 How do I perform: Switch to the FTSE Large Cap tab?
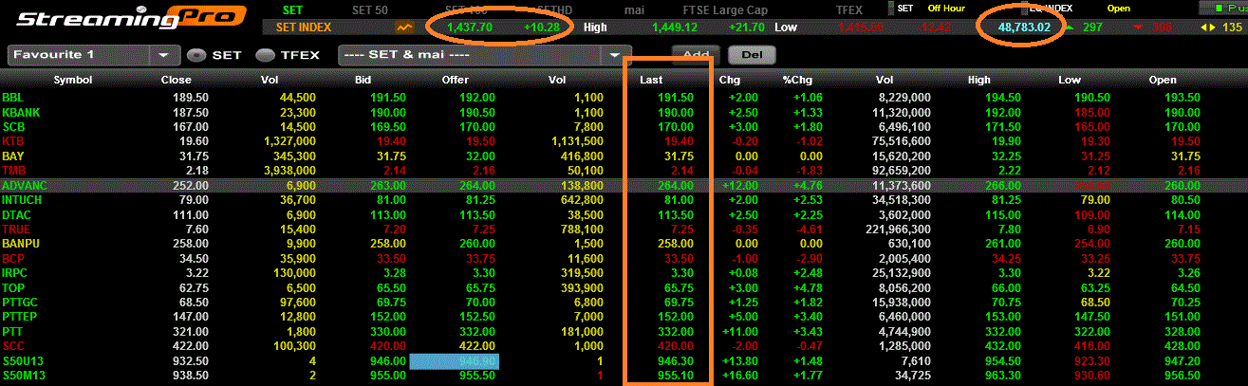click(x=724, y=9)
